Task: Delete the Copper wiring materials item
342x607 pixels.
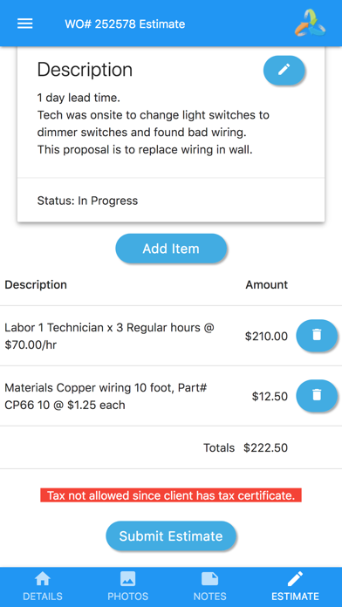Action: click(317, 395)
